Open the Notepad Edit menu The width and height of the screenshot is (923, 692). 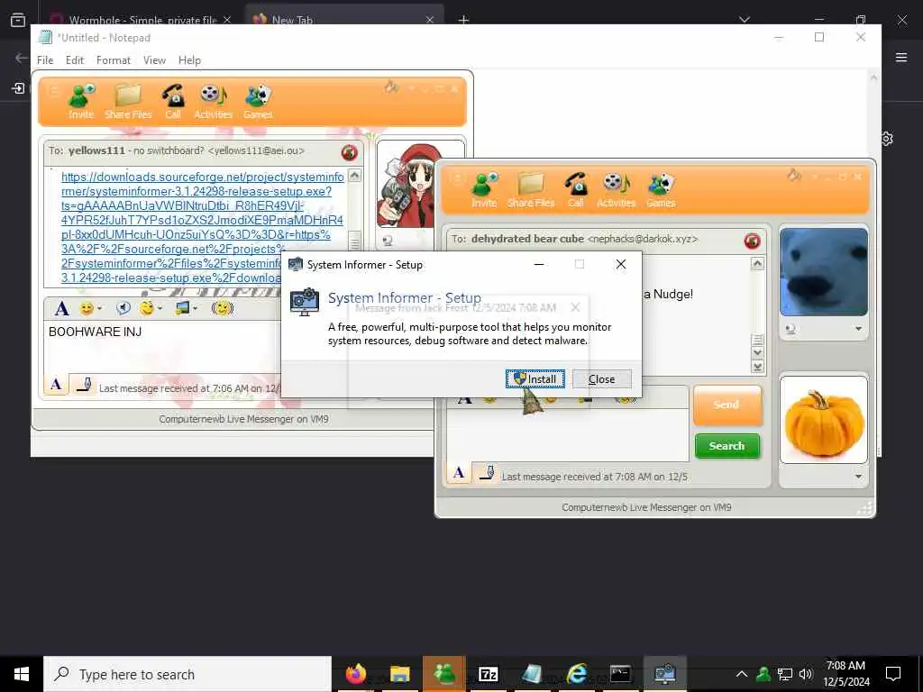(75, 60)
